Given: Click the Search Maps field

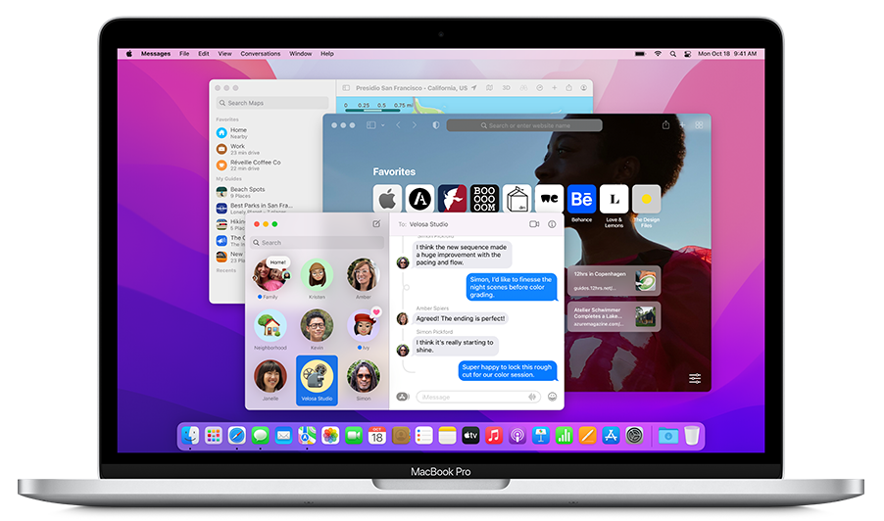Looking at the screenshot, I should point(272,103).
